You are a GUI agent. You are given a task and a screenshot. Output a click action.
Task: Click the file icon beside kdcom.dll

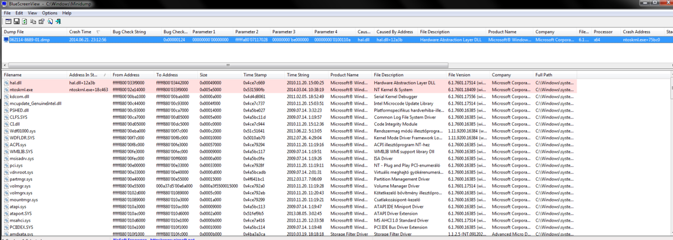coord(6,97)
